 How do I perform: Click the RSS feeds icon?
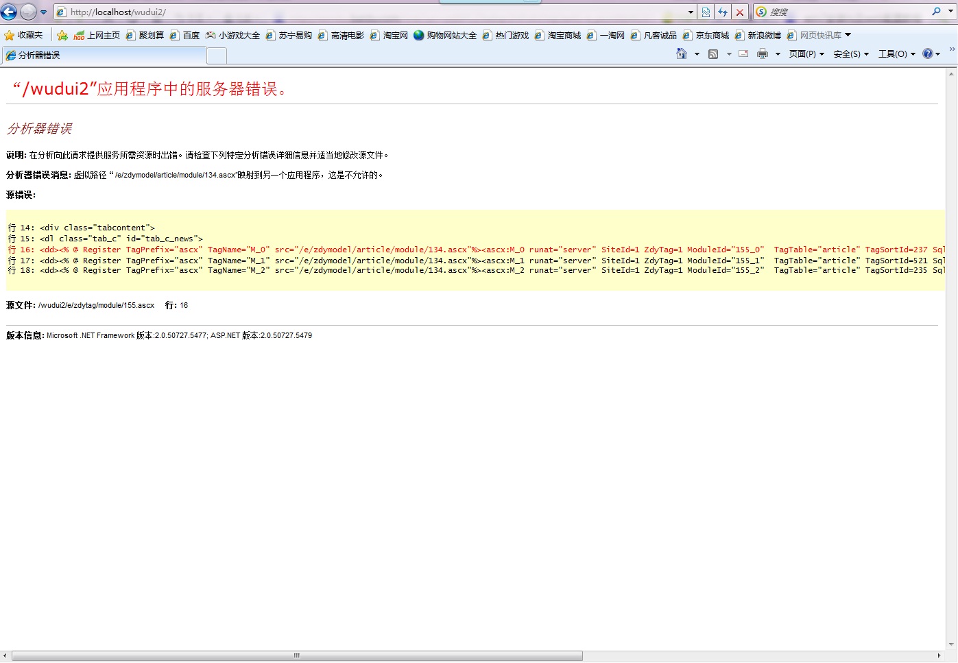713,53
